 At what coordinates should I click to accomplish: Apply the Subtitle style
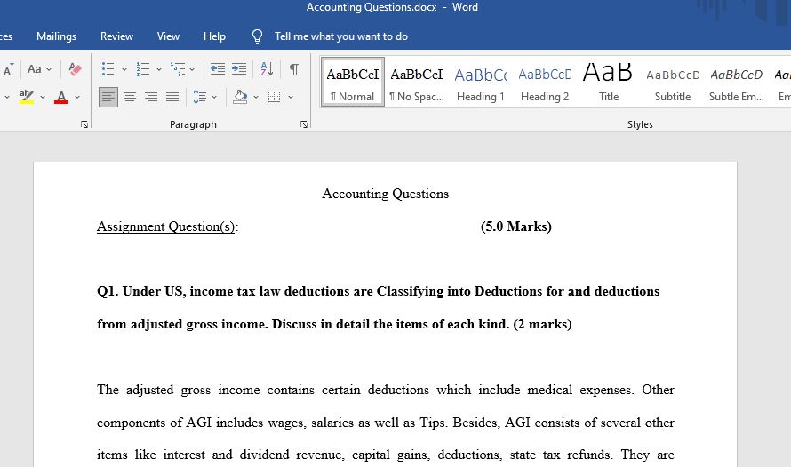click(673, 83)
